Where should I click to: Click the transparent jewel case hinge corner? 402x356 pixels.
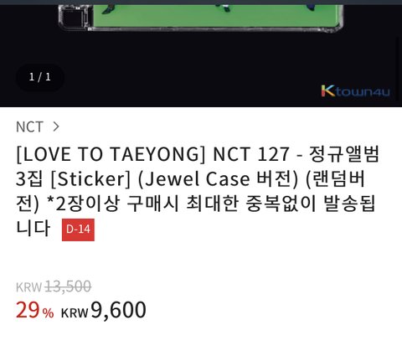coord(74,17)
